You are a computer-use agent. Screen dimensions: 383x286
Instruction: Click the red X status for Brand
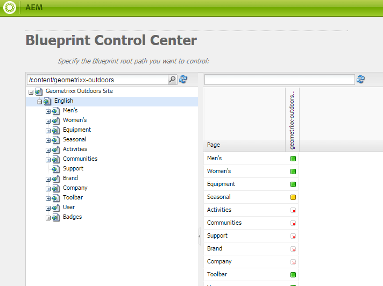pos(293,249)
